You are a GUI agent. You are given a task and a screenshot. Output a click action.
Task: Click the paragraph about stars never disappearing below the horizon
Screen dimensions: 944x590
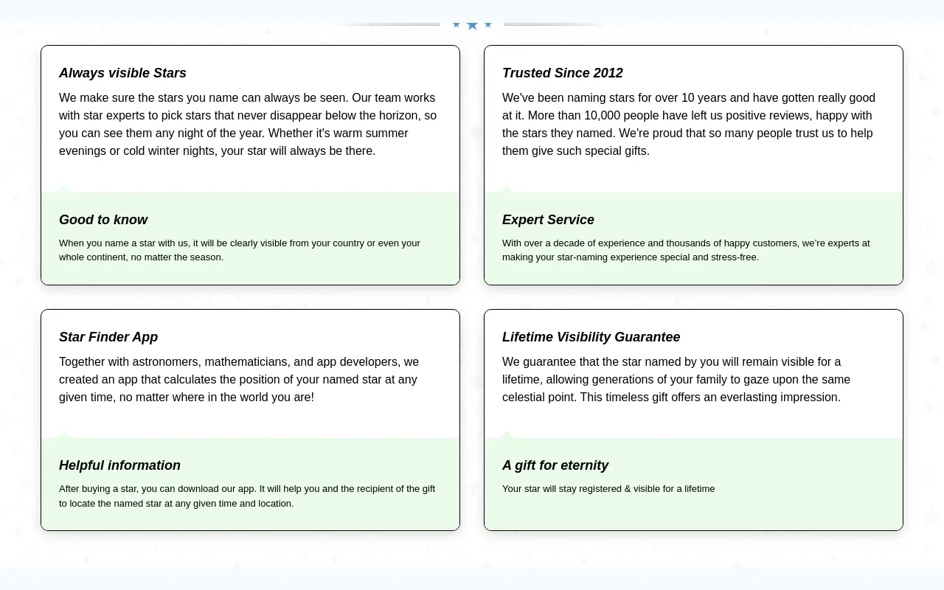tap(248, 124)
